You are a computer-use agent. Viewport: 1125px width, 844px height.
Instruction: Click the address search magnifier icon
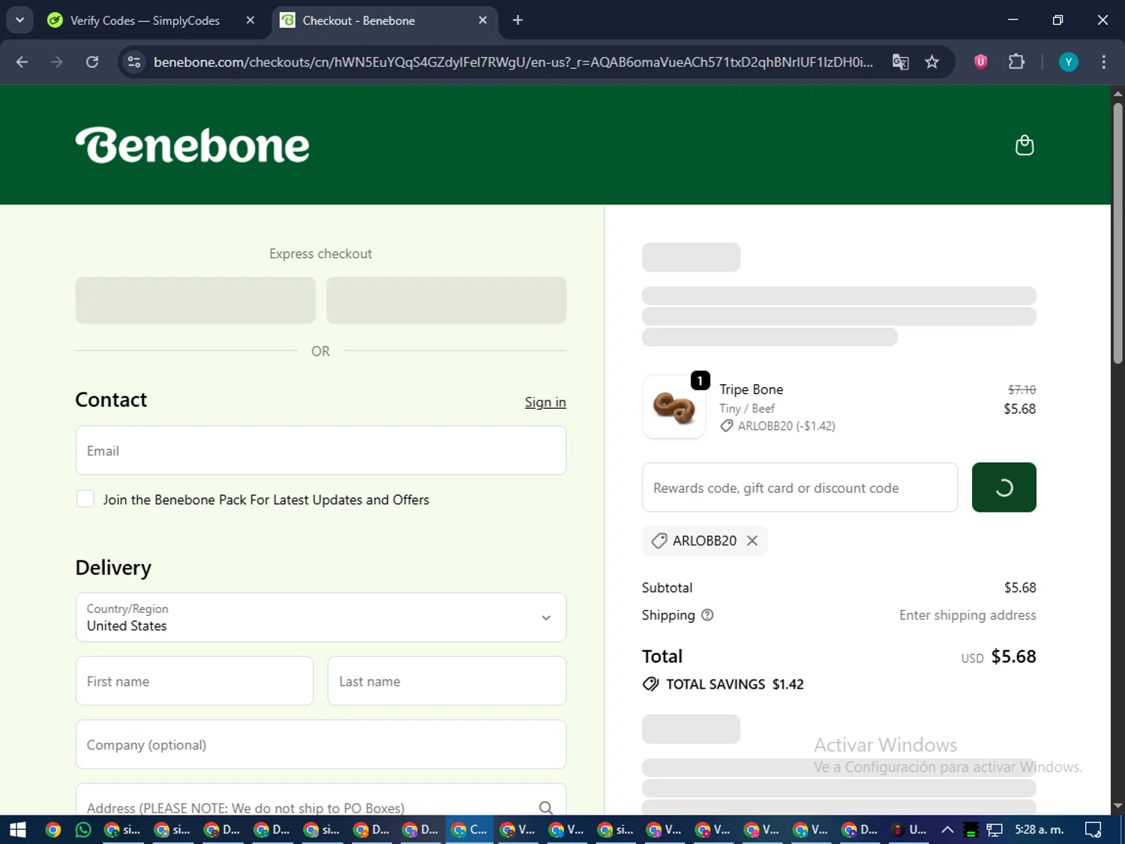pyautogui.click(x=546, y=807)
